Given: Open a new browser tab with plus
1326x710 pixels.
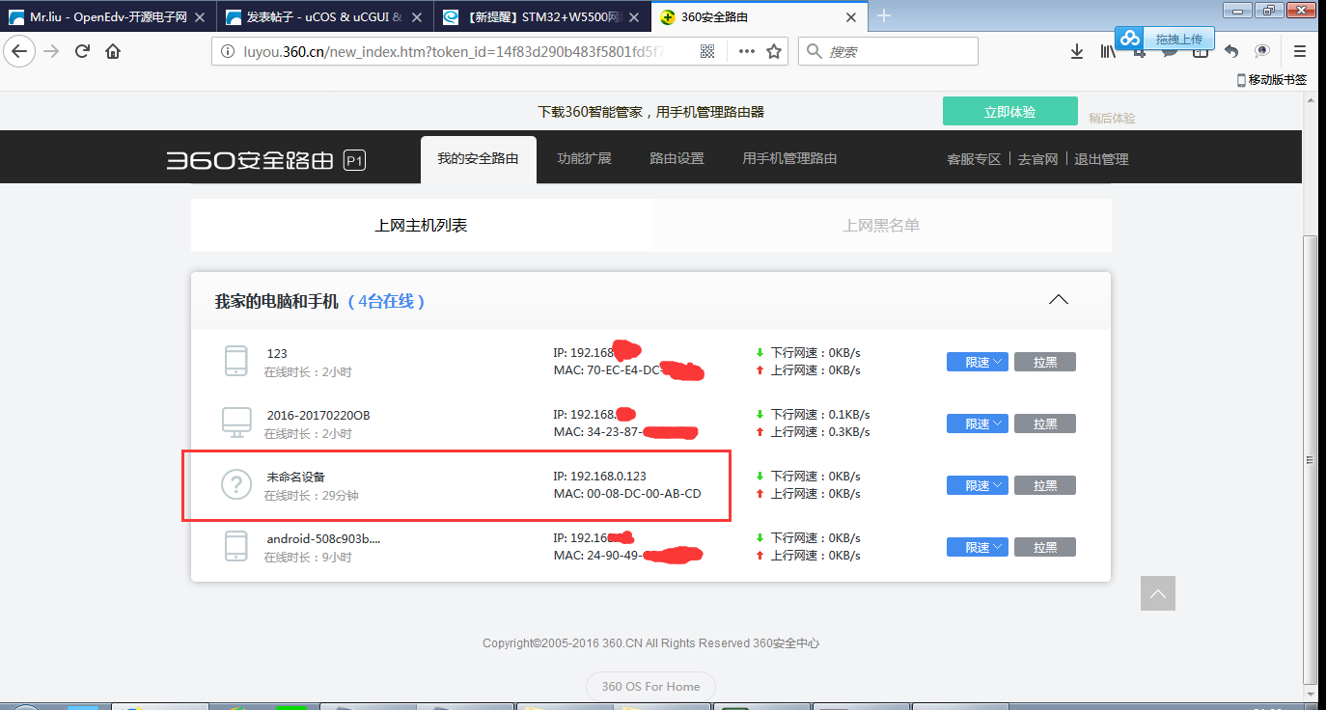Looking at the screenshot, I should click(x=884, y=15).
